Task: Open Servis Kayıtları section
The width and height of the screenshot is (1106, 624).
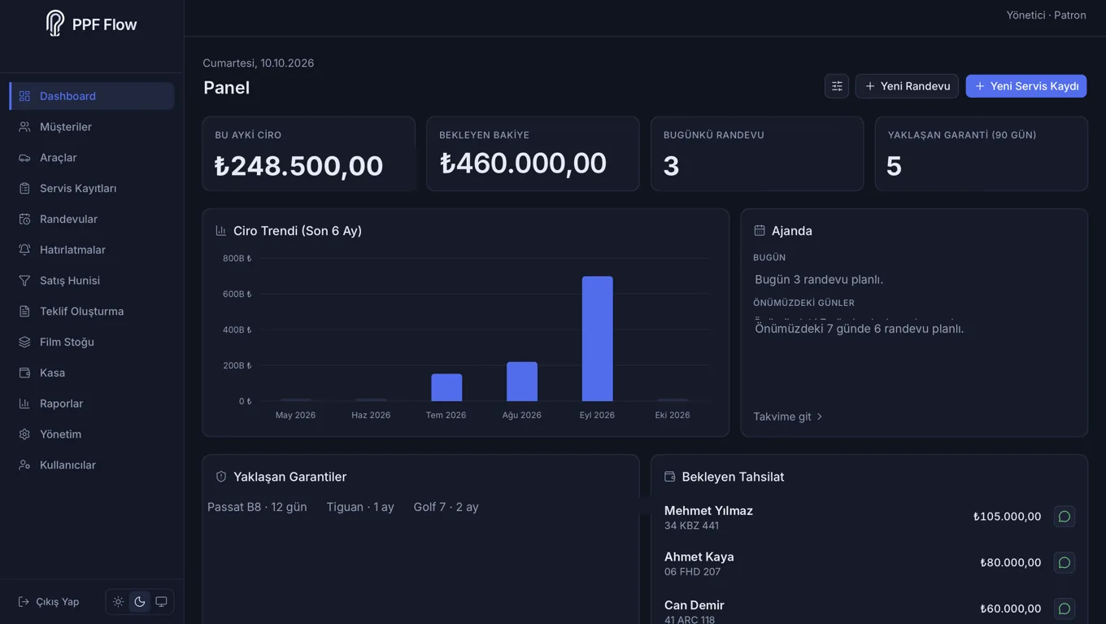Action: tap(92, 189)
